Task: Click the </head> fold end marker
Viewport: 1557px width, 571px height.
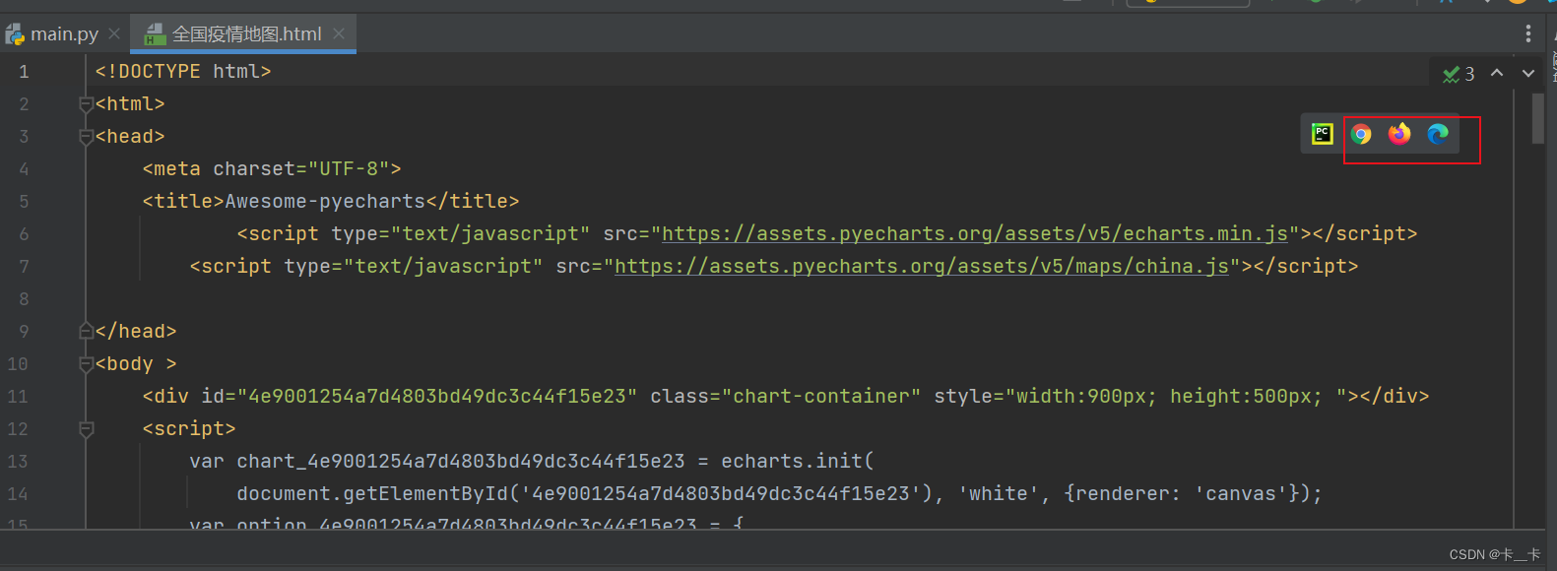Action: point(86,332)
